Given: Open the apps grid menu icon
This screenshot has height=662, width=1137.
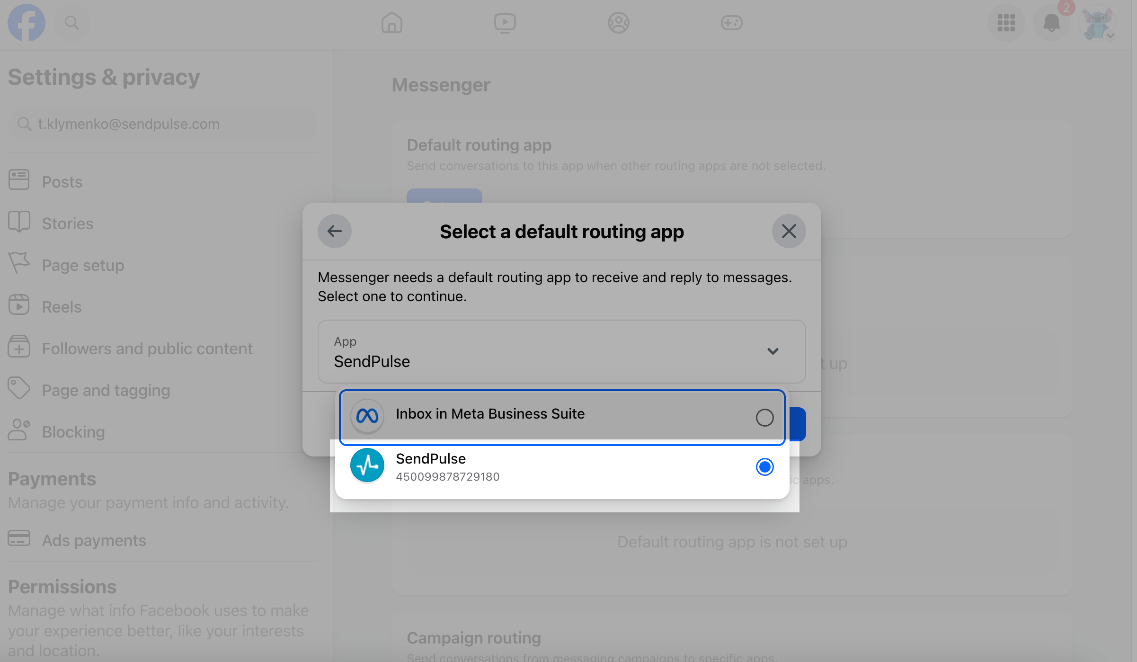Looking at the screenshot, I should click(x=1006, y=22).
